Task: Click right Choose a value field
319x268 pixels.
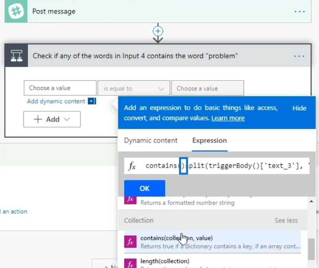Action: [x=207, y=88]
